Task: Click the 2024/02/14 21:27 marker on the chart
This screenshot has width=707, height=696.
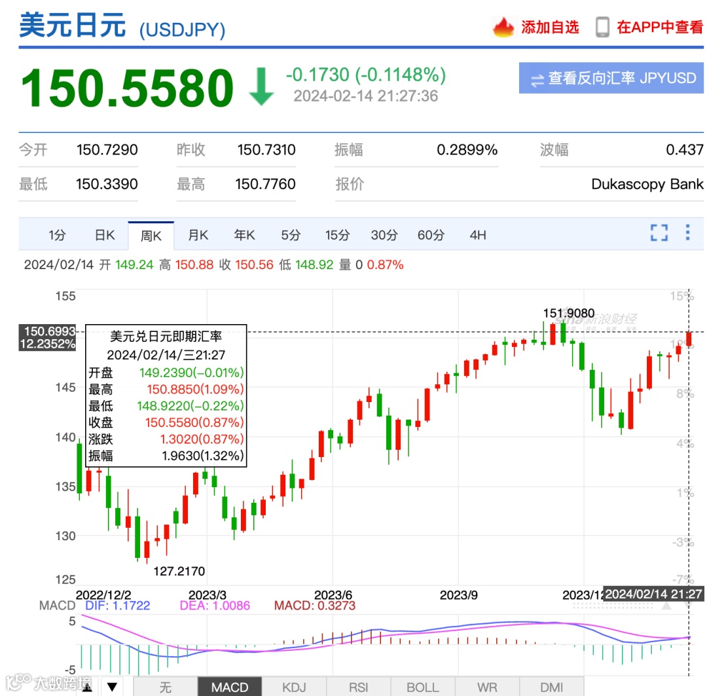Action: [652, 595]
